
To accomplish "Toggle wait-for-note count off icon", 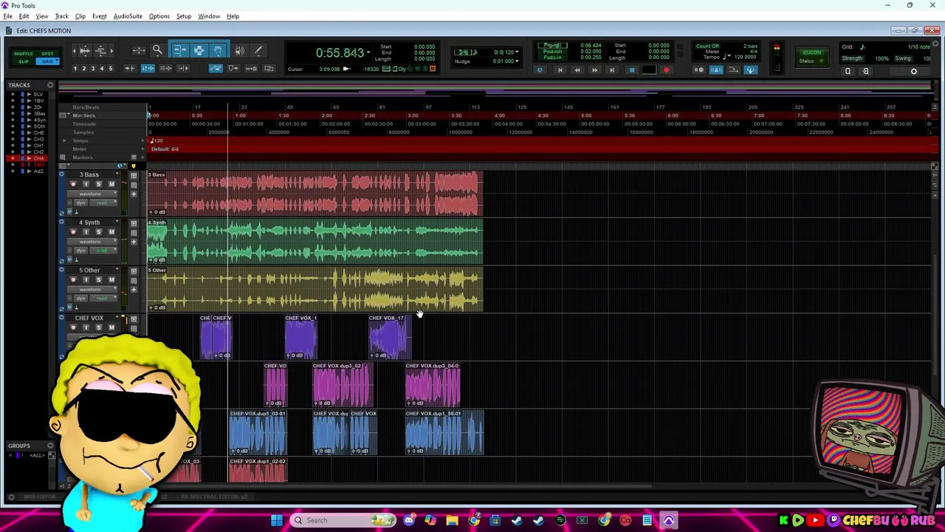I will point(698,70).
